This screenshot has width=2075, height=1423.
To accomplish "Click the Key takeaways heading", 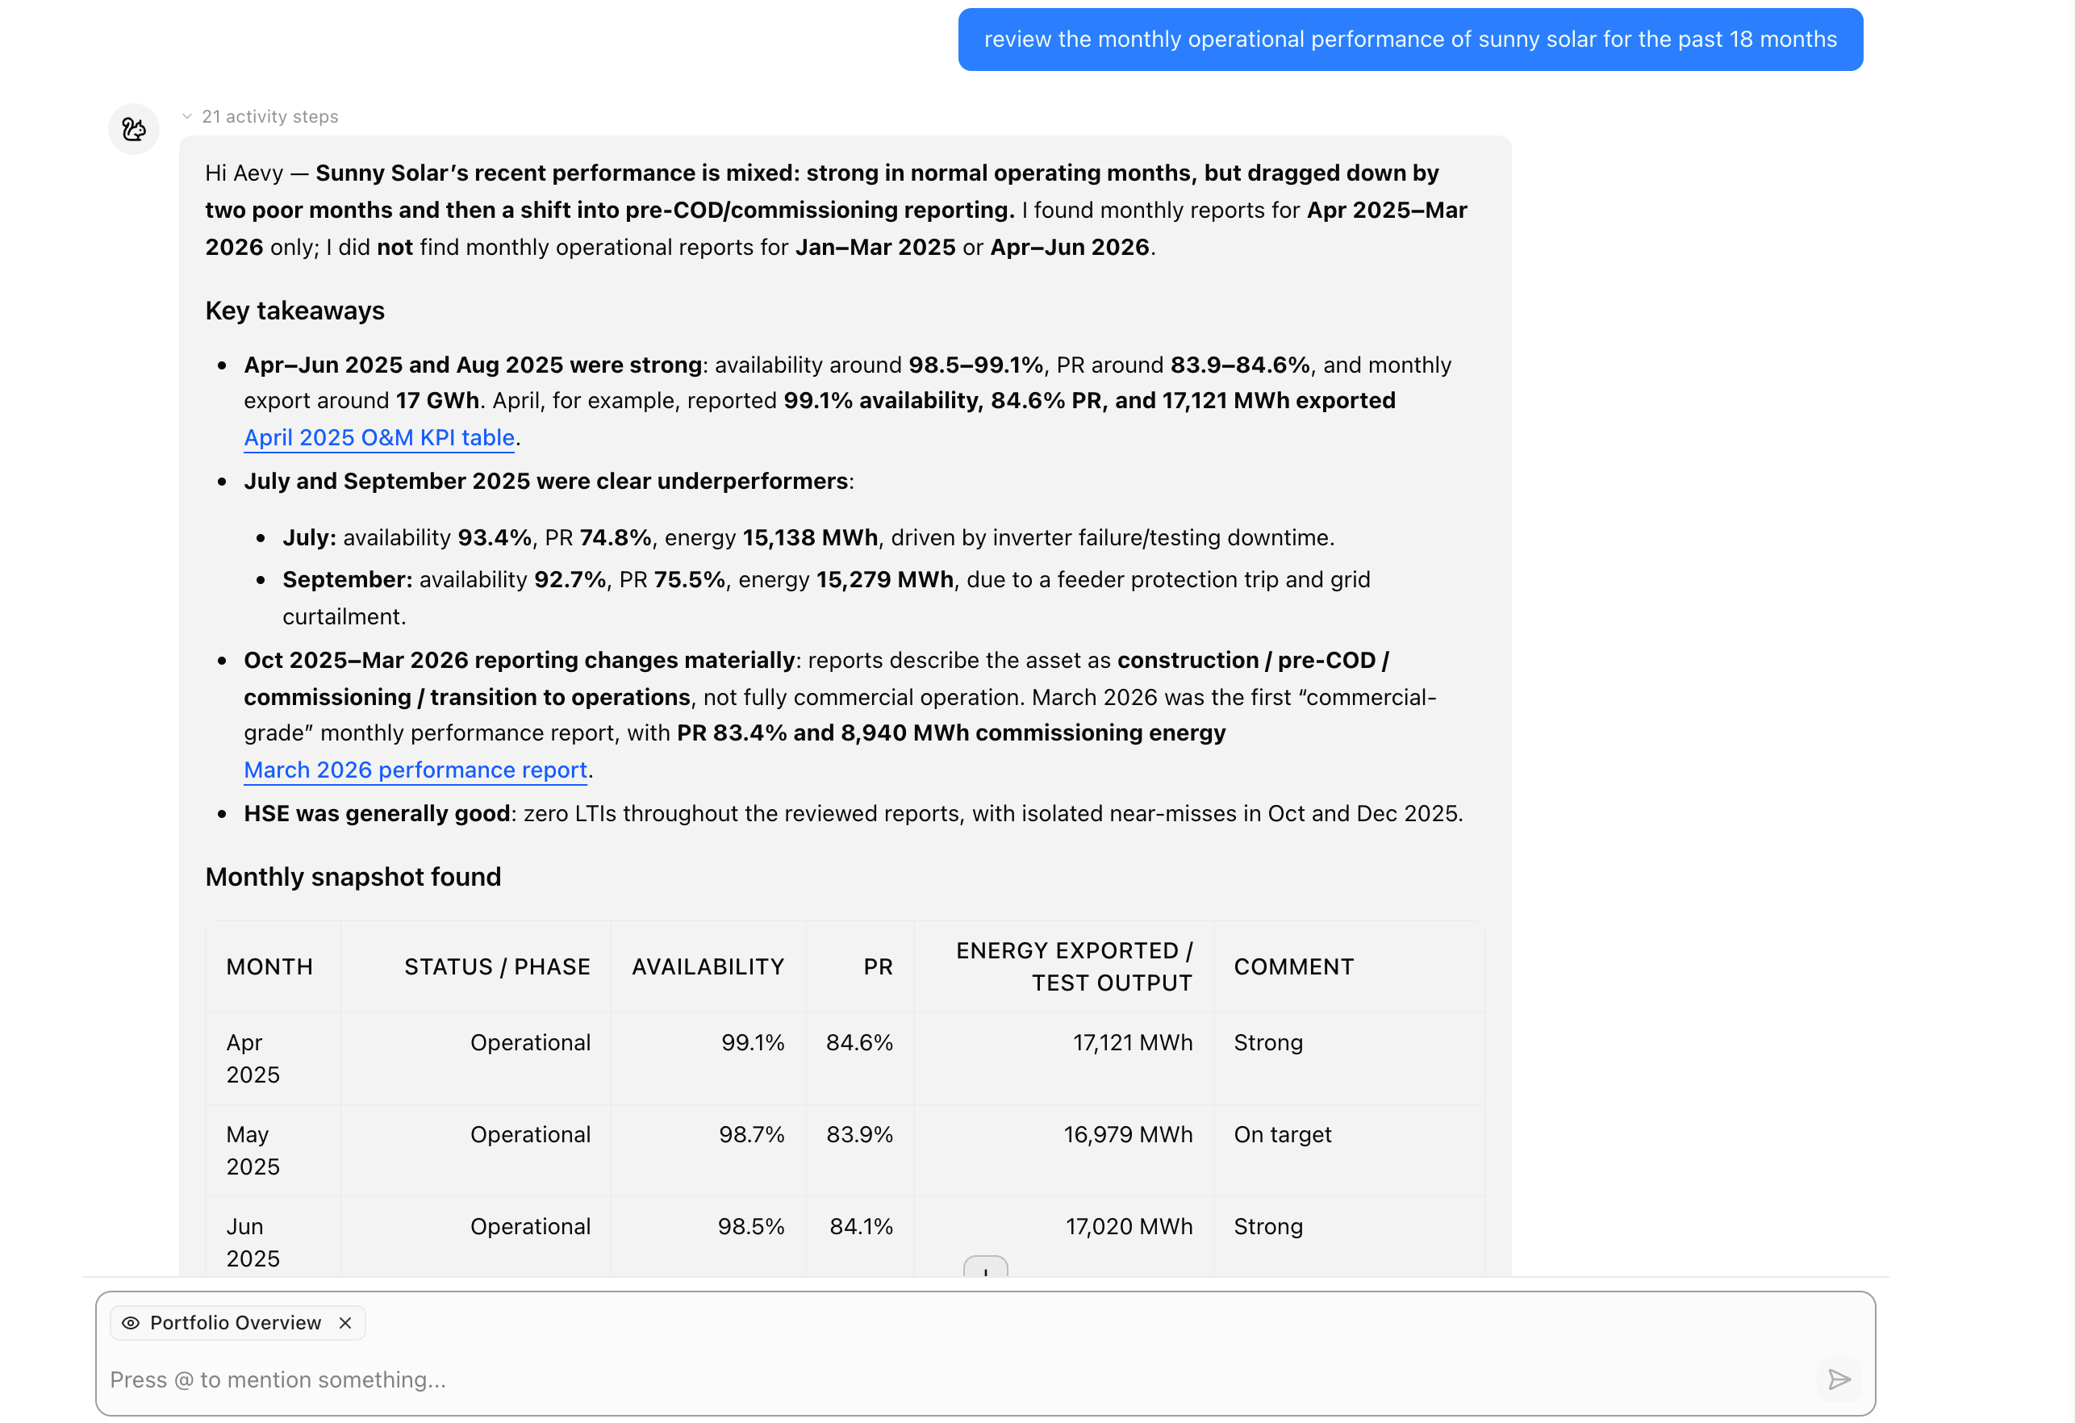I will [x=294, y=311].
